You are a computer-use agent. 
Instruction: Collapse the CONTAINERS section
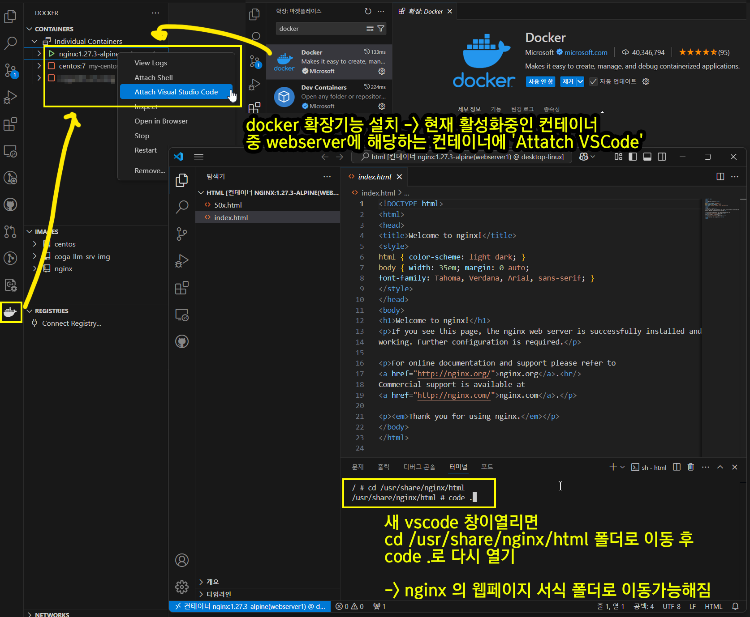[x=30, y=29]
